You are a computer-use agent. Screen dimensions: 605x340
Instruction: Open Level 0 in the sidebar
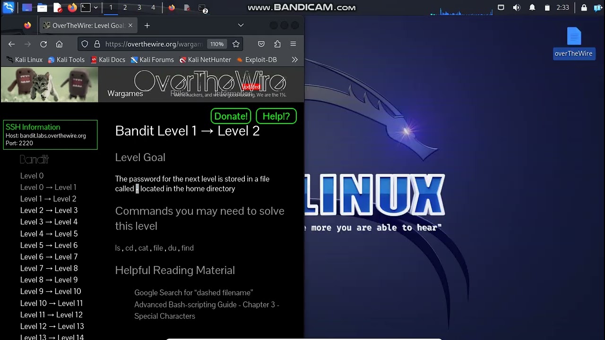32,176
